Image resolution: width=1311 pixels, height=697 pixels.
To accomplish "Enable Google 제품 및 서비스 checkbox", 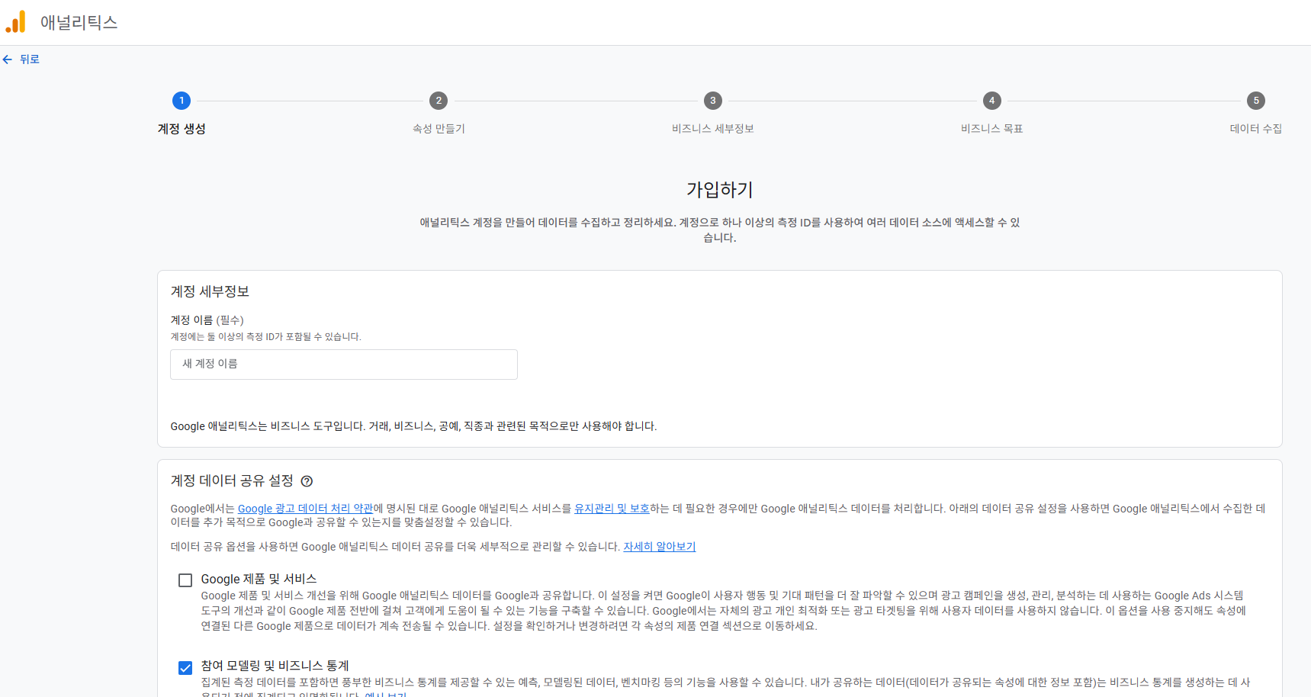I will (x=185, y=580).
